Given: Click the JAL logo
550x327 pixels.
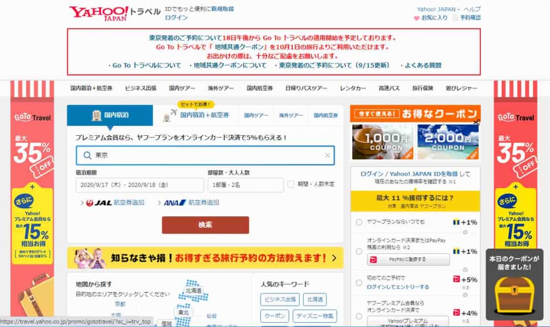Looking at the screenshot, I should point(99,202).
